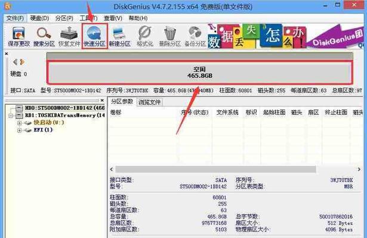367x238 pixels.
Task: Click the partition table's left scroll arrow
Action: click(x=112, y=169)
